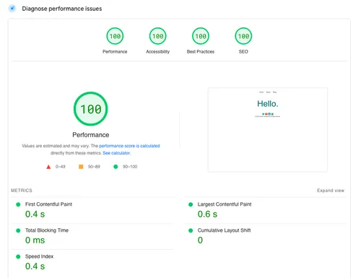
Task: Expand the Largest Contentful Paint metric
Action: [x=266, y=210]
